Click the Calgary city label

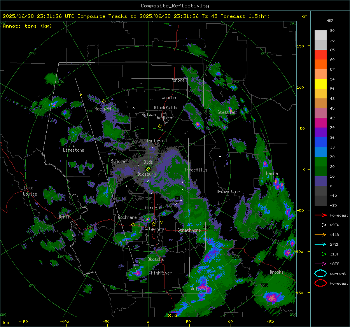coord(152,229)
